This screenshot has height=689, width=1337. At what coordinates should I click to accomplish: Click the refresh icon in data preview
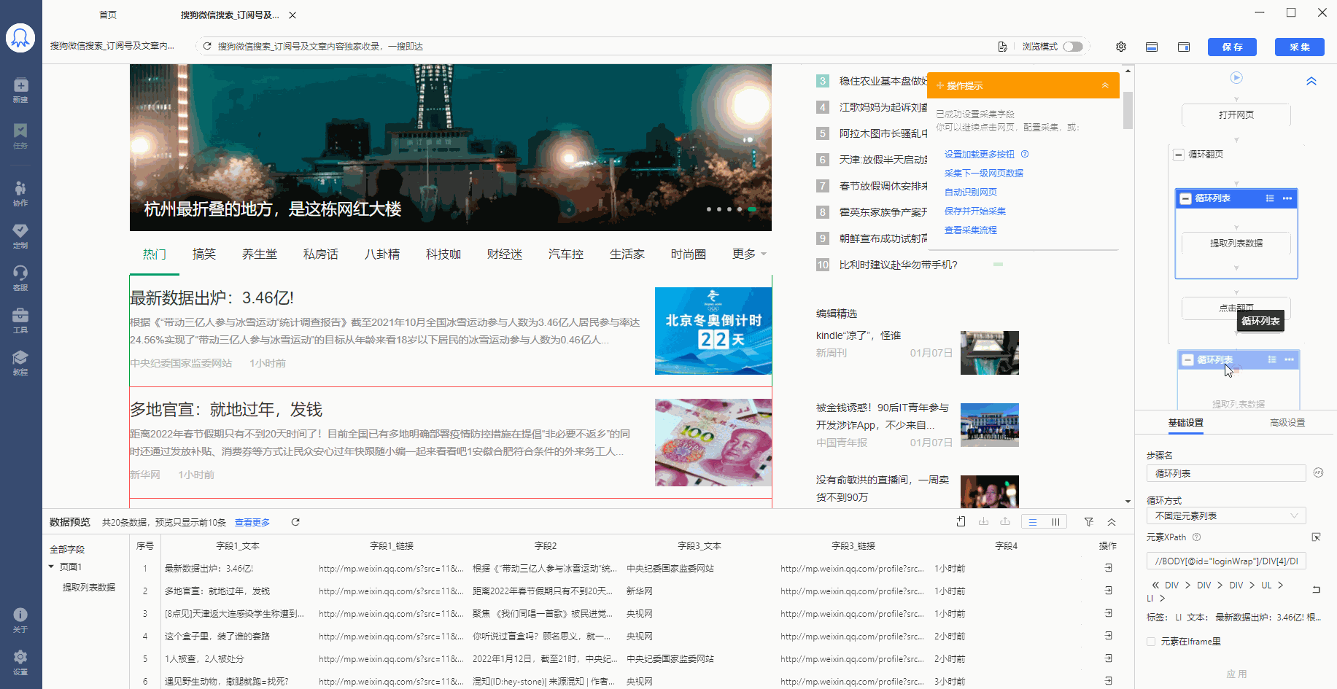tap(295, 522)
